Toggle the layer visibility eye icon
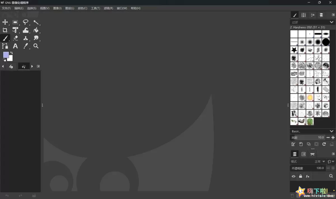336x199 pixels. pos(293,176)
